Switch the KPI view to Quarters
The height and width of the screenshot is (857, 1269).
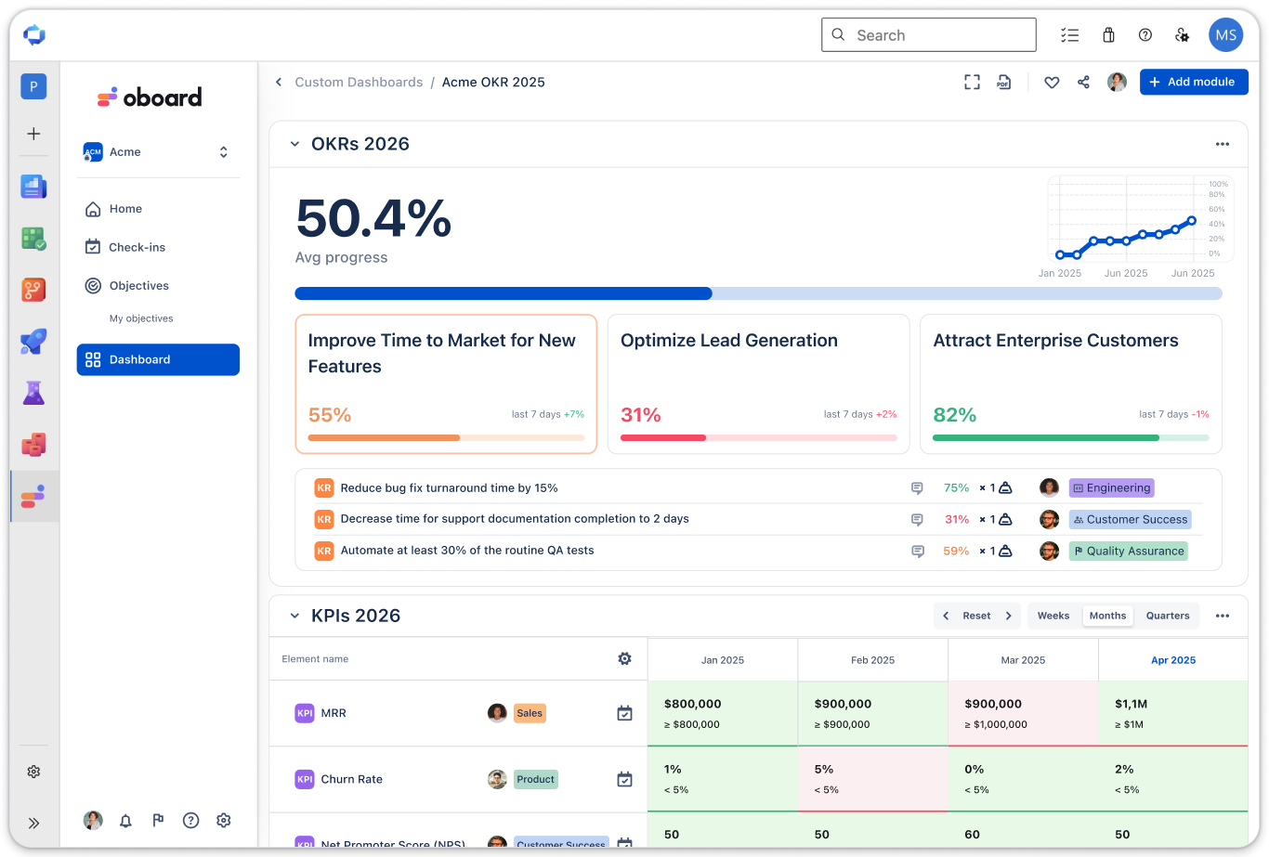click(x=1168, y=616)
